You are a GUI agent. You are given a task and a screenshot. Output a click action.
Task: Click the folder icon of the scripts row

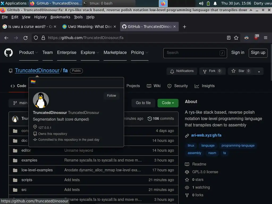coord(15,180)
